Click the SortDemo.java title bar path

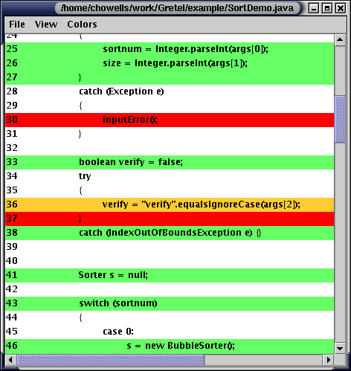click(x=177, y=8)
